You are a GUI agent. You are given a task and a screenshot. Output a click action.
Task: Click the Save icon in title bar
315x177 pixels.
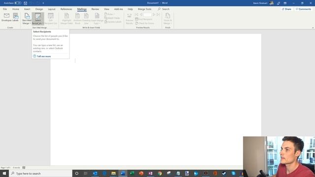[25, 3]
